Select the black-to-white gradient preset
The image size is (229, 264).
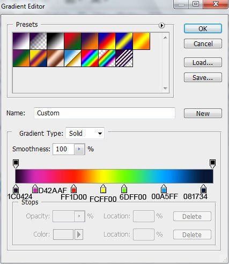[x=55, y=41]
